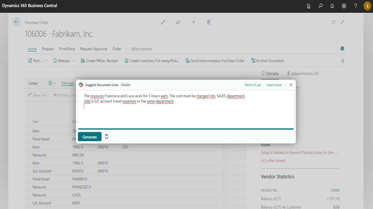Image resolution: width=373 pixels, height=209 pixels.
Task: Expand the Post dropdown arrow
Action: point(46,61)
